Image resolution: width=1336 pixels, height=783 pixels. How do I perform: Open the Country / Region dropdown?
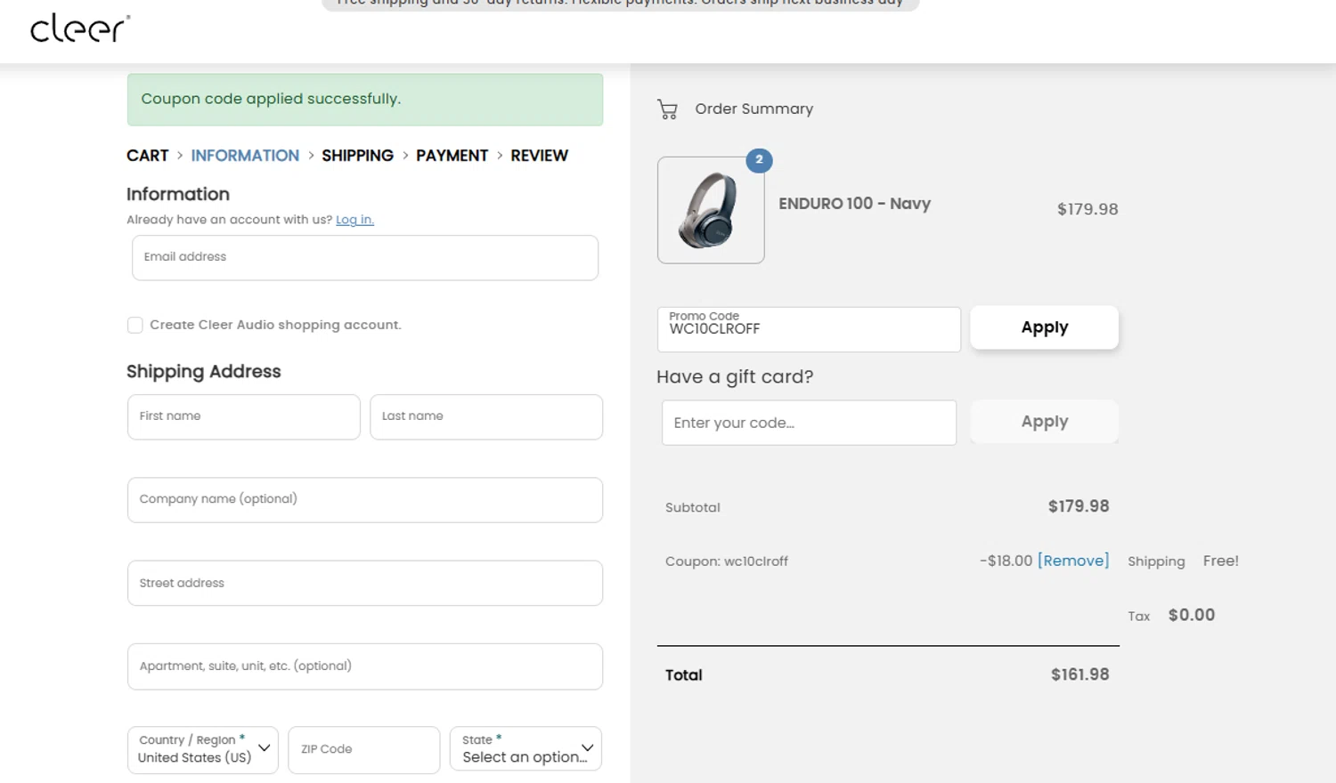coord(203,750)
